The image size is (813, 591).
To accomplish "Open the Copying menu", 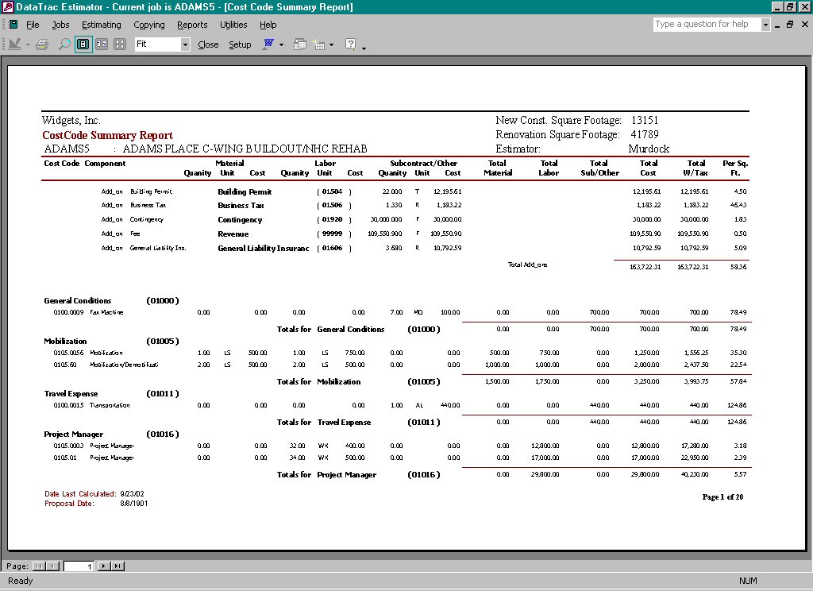I will pyautogui.click(x=148, y=25).
